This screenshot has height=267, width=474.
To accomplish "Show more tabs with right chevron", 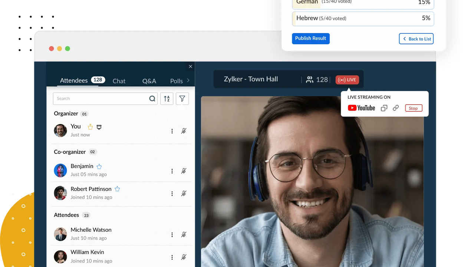I will point(188,80).
